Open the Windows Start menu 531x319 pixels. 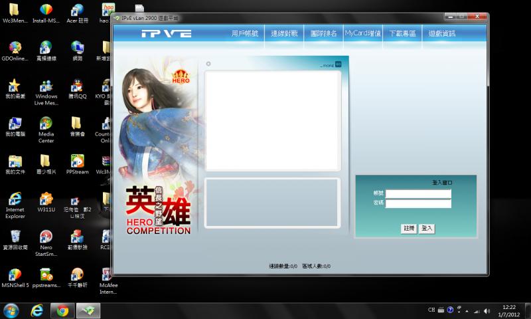pyautogui.click(x=11, y=310)
